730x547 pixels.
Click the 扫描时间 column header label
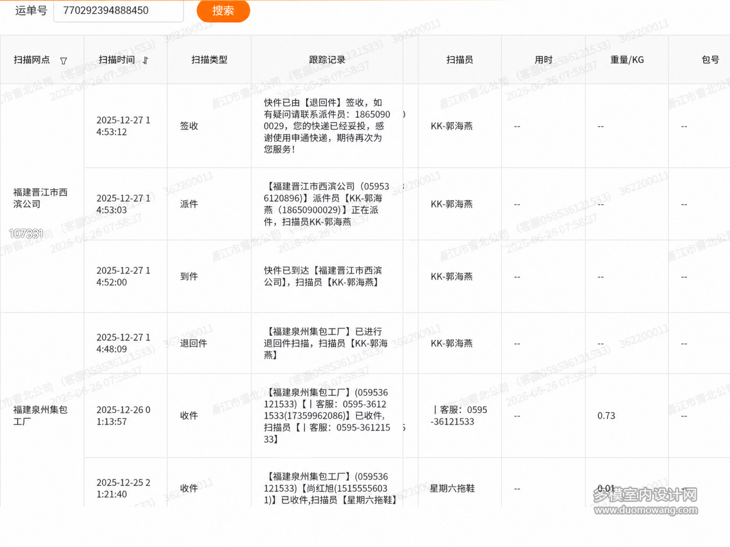(x=117, y=60)
